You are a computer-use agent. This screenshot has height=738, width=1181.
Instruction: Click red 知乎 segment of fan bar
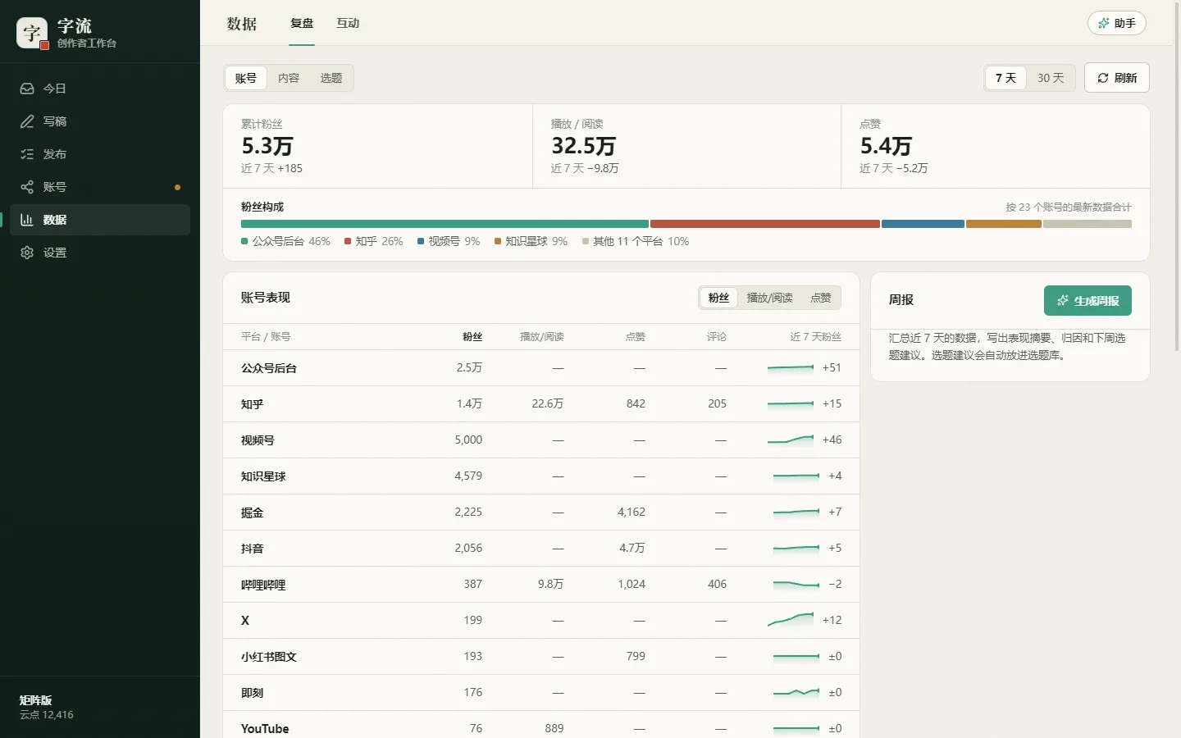click(x=765, y=224)
